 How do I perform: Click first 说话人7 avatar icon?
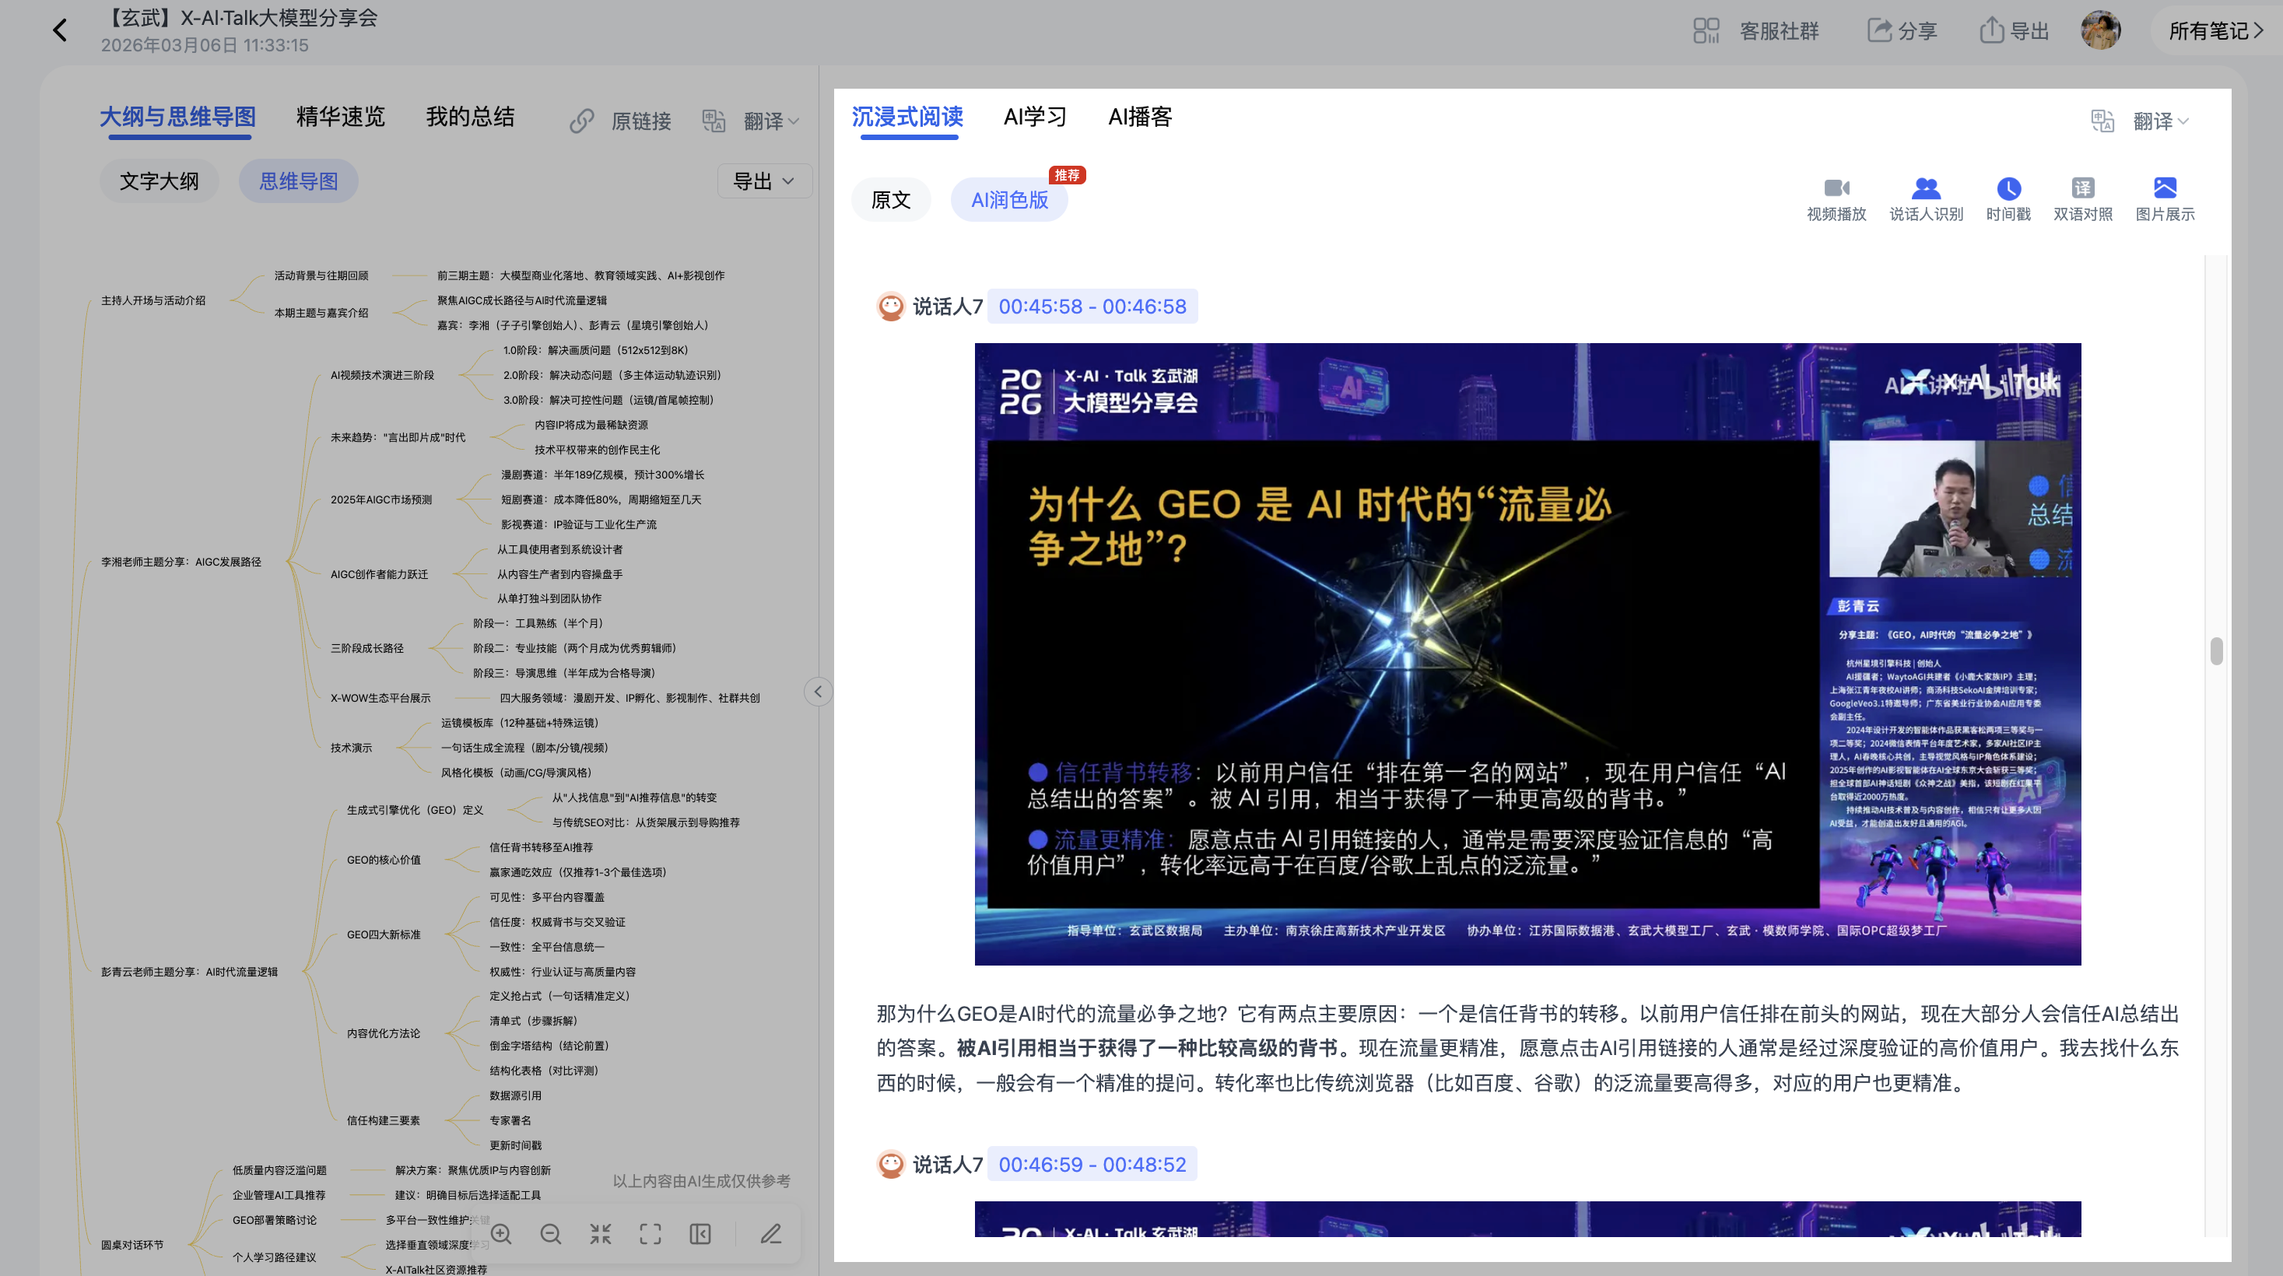point(891,307)
